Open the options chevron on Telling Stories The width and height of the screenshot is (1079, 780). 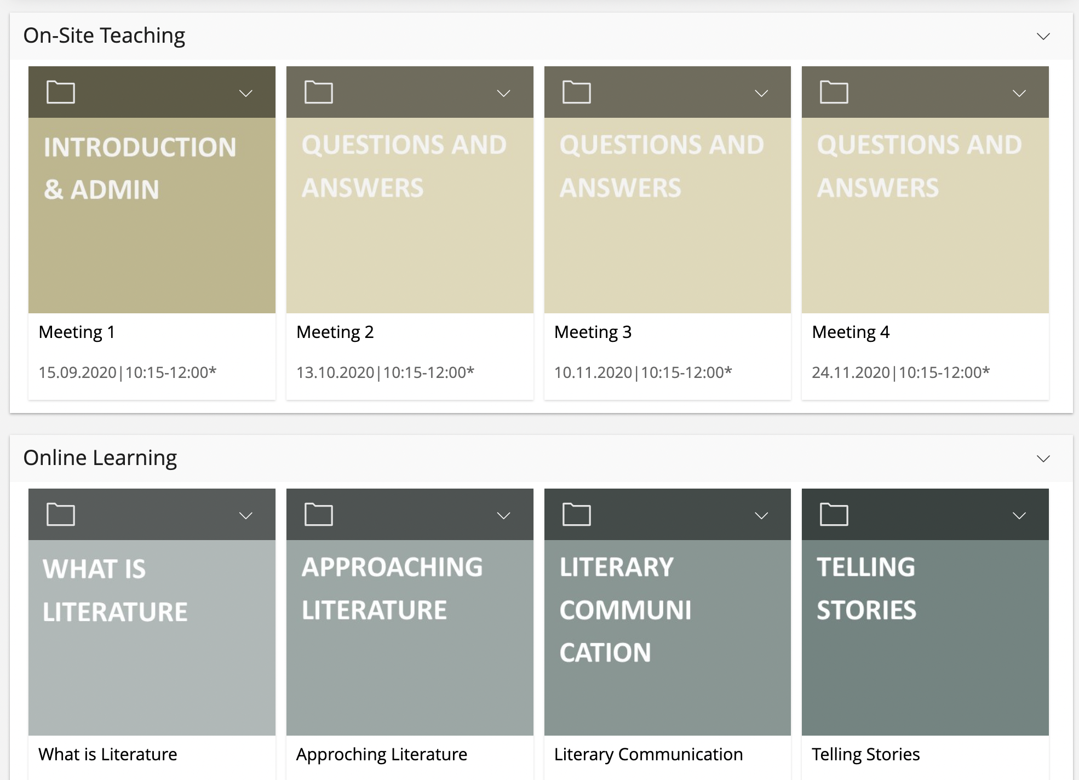pyautogui.click(x=1018, y=515)
